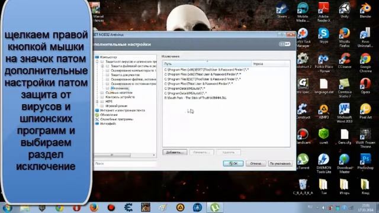Open the Обновление section in tree
This screenshot has width=379, height=213.
(x=109, y=115)
